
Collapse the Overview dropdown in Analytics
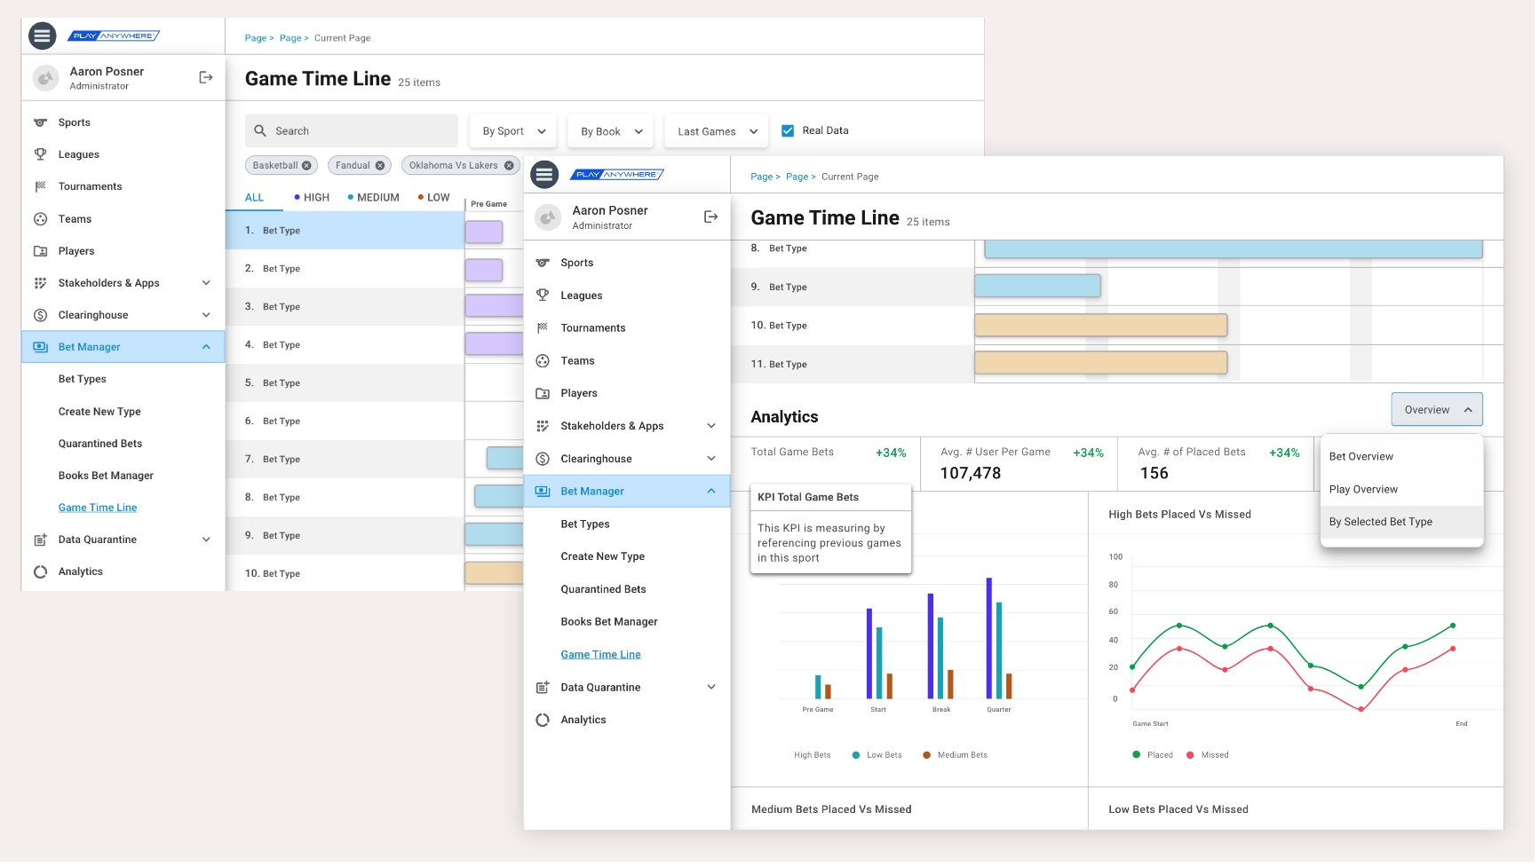coord(1438,410)
